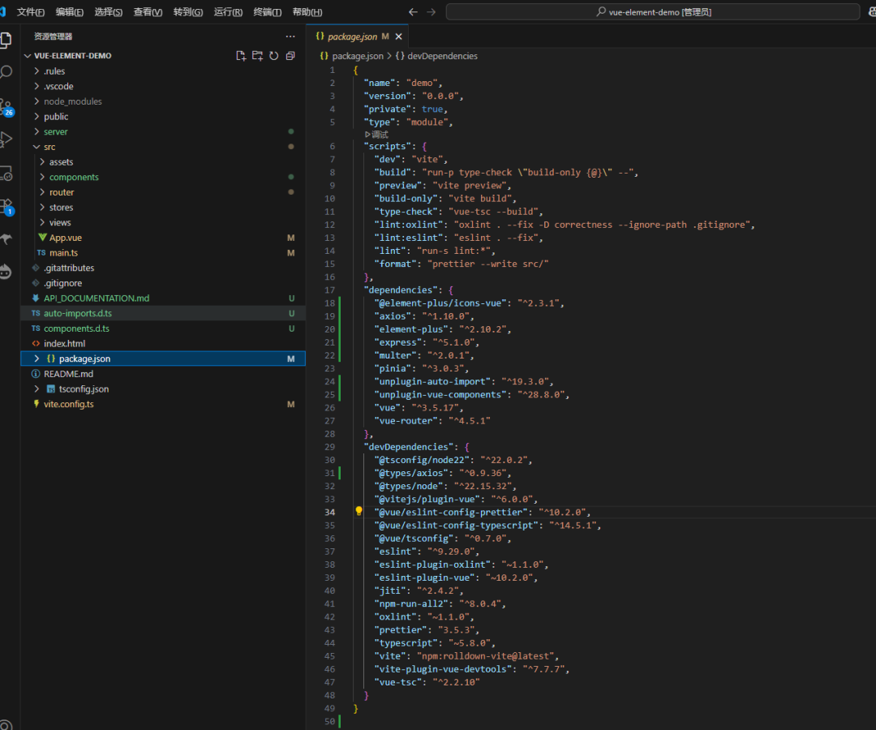Select the package.json editor tab
The height and width of the screenshot is (730, 876).
tap(359, 36)
